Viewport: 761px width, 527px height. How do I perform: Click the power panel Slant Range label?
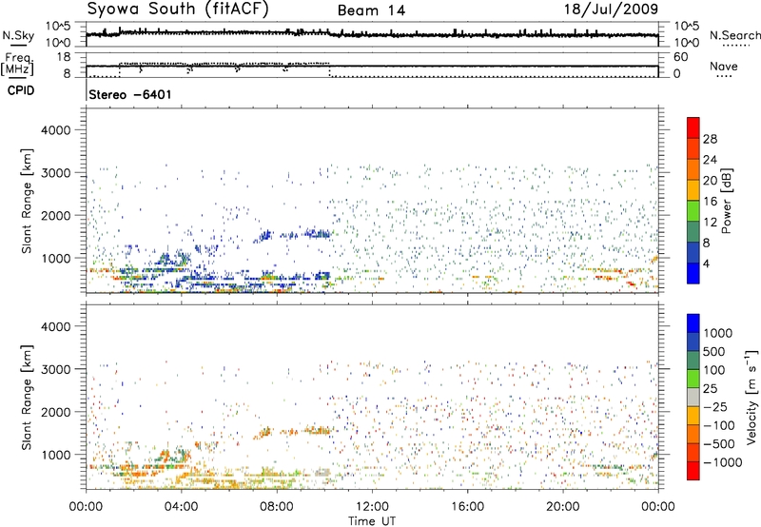[27, 202]
